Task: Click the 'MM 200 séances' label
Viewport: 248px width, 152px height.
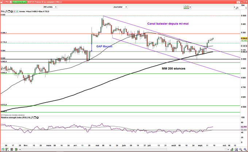Action: point(174,69)
